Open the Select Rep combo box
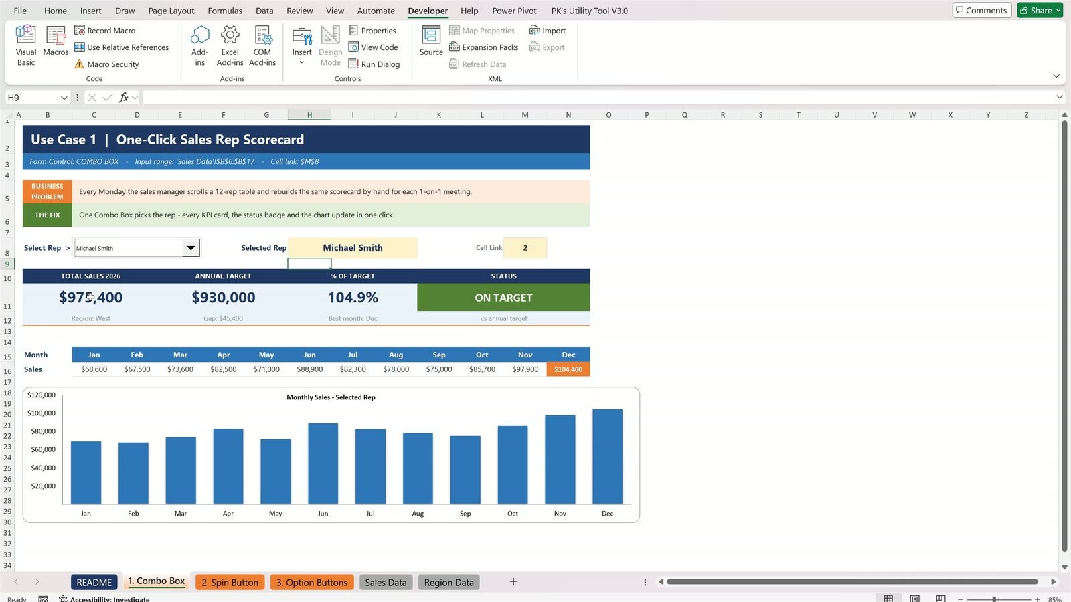Screen dimensions: 1071x602 tap(191, 248)
